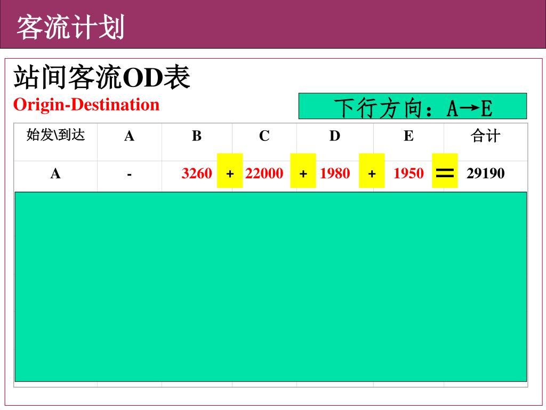Image resolution: width=546 pixels, height=410 pixels.
Task: Select the heading 站间客流OD表
Action: (x=102, y=77)
